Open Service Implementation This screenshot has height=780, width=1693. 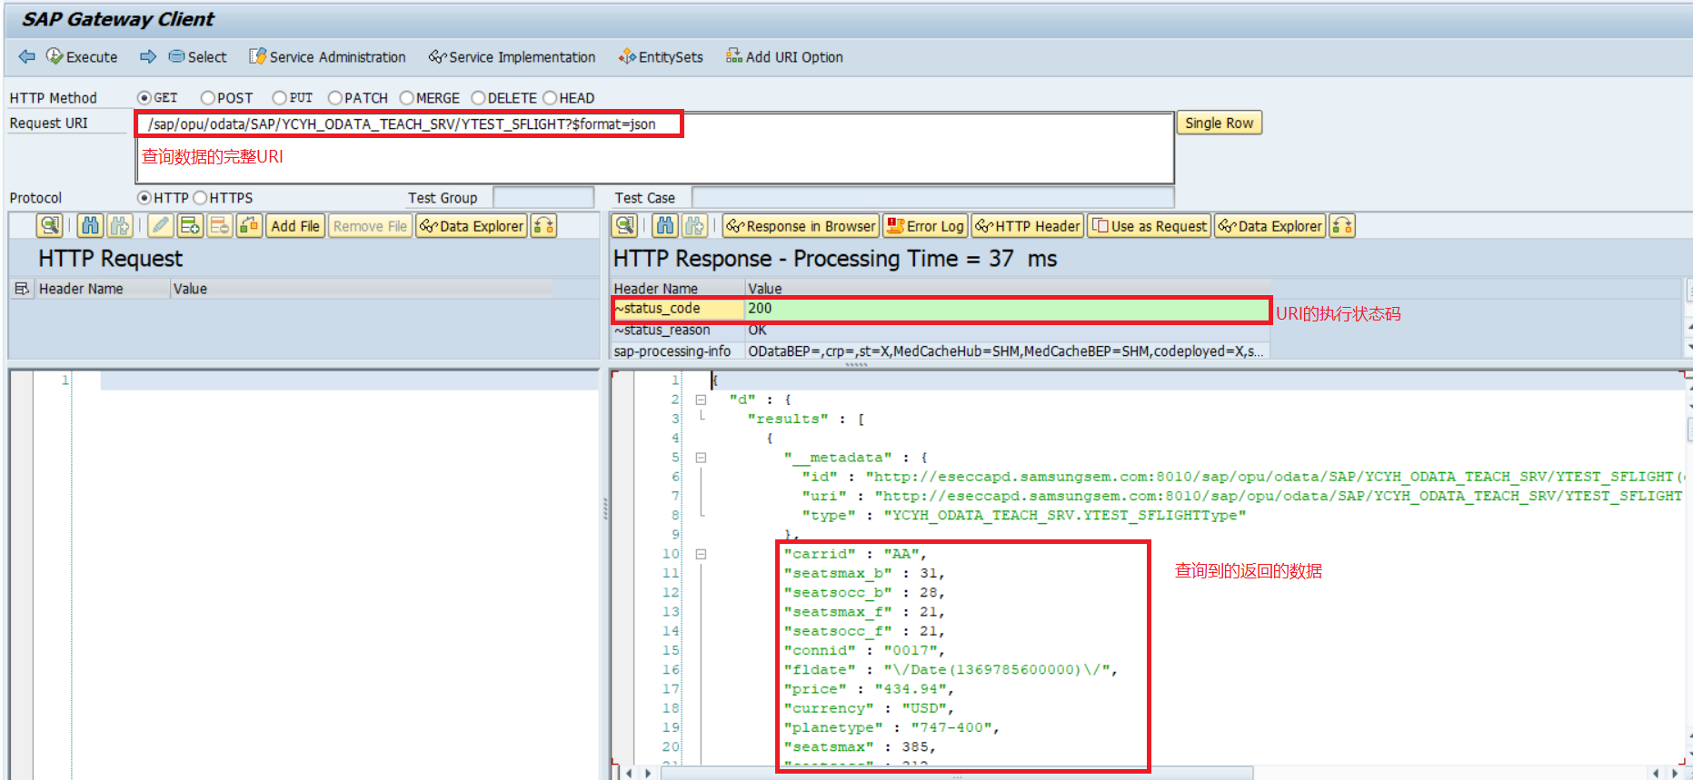513,56
